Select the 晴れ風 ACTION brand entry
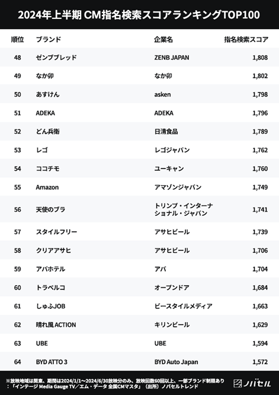Image resolution: width=279 pixels, height=395 pixels. (56, 324)
